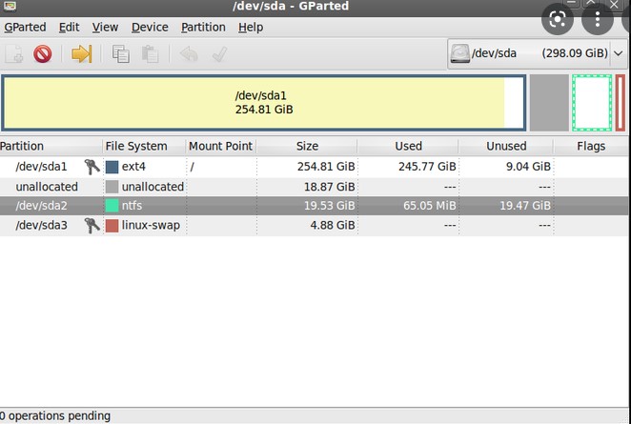Select the gray unallocated block in disk map
The image size is (631, 424).
pyautogui.click(x=549, y=103)
